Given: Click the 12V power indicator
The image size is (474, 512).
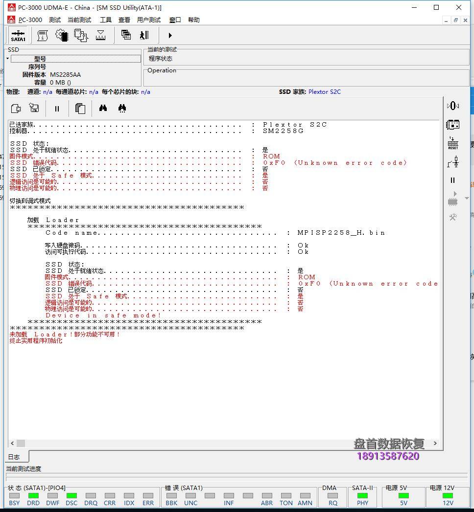Looking at the screenshot, I should click(448, 496).
